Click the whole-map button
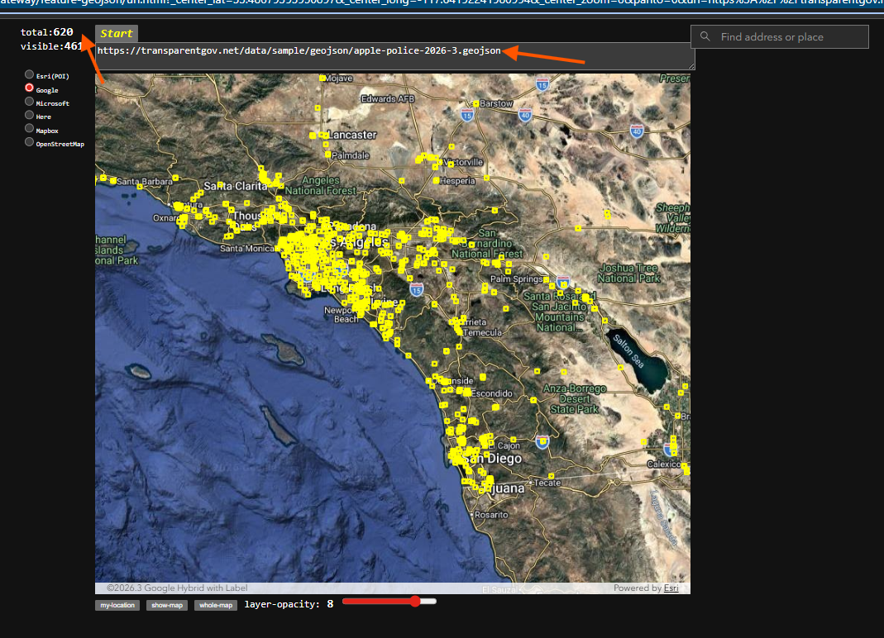Image resolution: width=884 pixels, height=638 pixels. 216,606
